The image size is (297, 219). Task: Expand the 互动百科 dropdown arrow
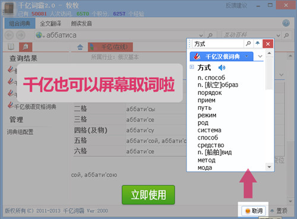(x=278, y=36)
